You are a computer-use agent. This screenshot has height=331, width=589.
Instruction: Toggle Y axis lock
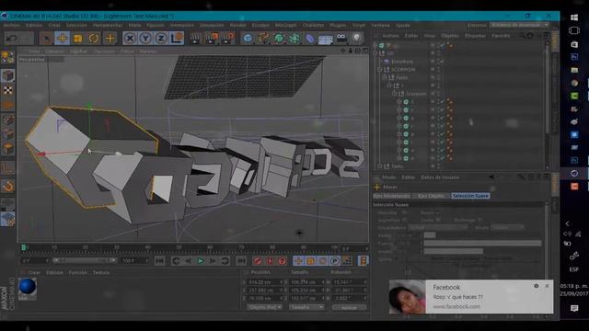coord(145,39)
